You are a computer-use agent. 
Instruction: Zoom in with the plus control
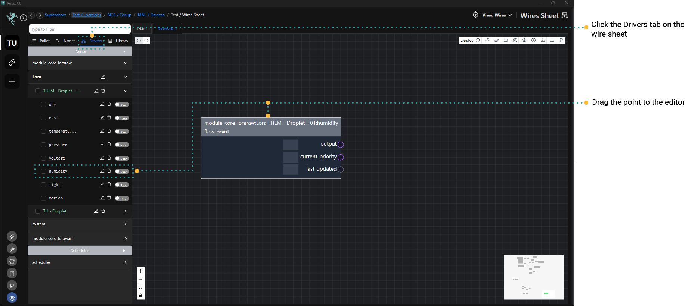point(140,271)
